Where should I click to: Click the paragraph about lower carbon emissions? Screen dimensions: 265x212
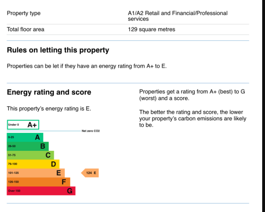point(193,119)
